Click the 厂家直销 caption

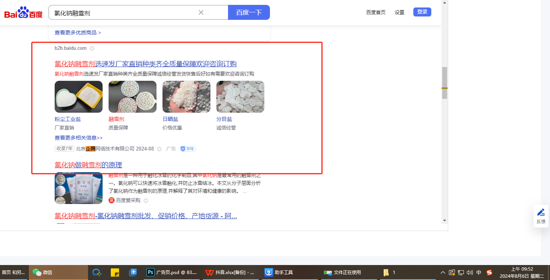pyautogui.click(x=64, y=128)
